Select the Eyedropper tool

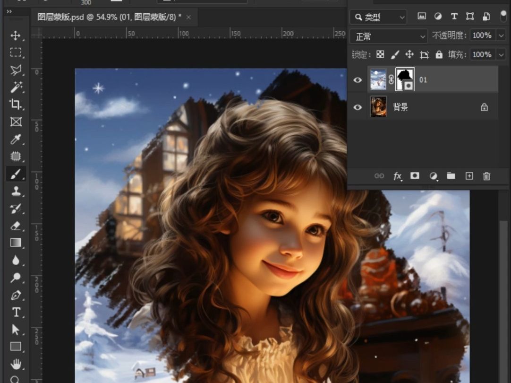[15, 139]
